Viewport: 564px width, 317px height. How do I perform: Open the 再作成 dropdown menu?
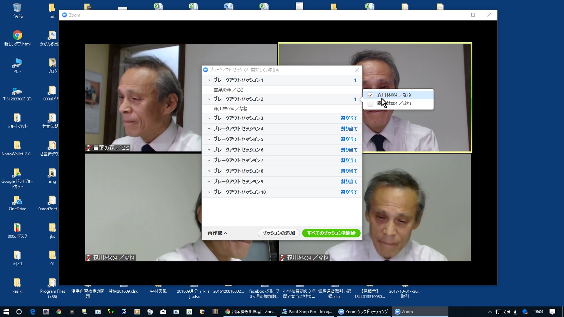coord(217,233)
